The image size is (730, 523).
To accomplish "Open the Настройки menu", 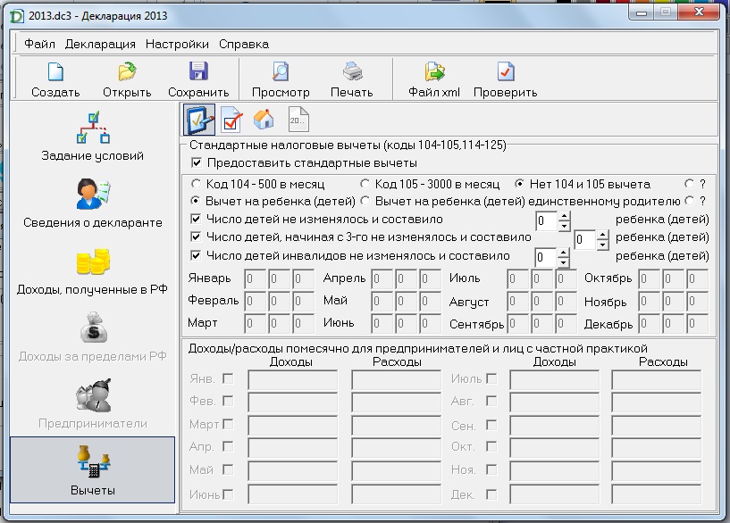I will pos(177,44).
